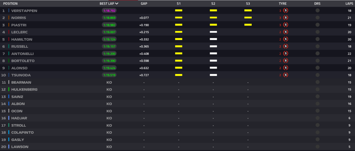Click Sainz's DRS indicator dot
The height and width of the screenshot is (151, 355).
pos(318,97)
